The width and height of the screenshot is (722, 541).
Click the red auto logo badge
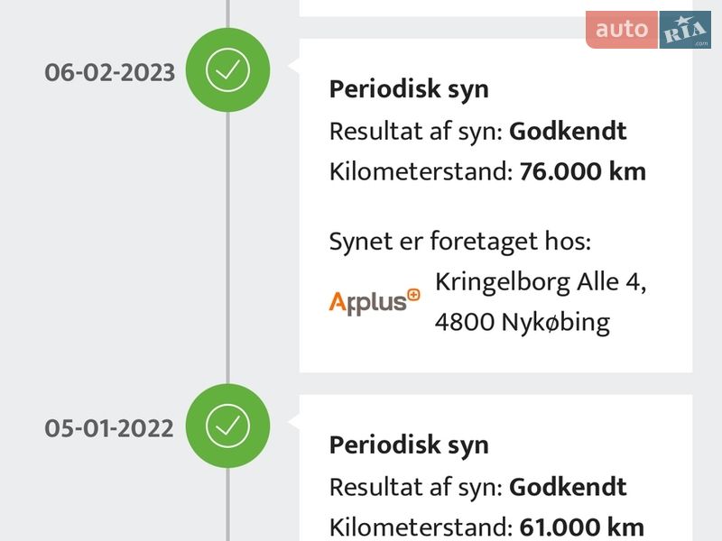621,30
